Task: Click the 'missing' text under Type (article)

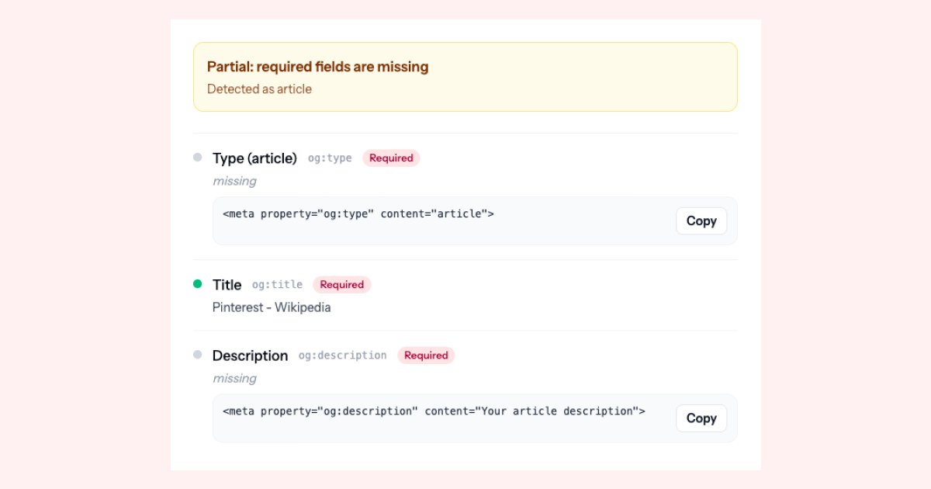Action: tap(234, 181)
